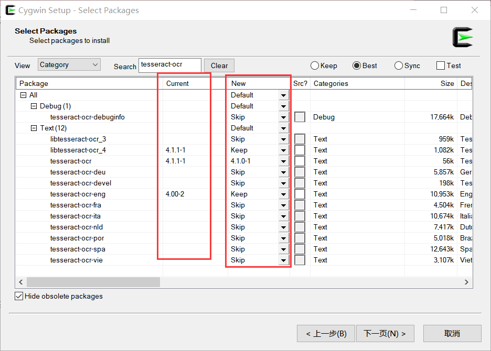
Task: Click the horizontal scrollbar thumb
Action: tap(93, 282)
